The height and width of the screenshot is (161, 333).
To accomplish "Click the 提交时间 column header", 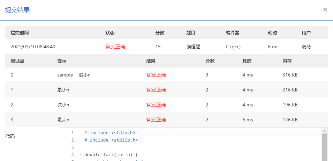I will (20, 33).
